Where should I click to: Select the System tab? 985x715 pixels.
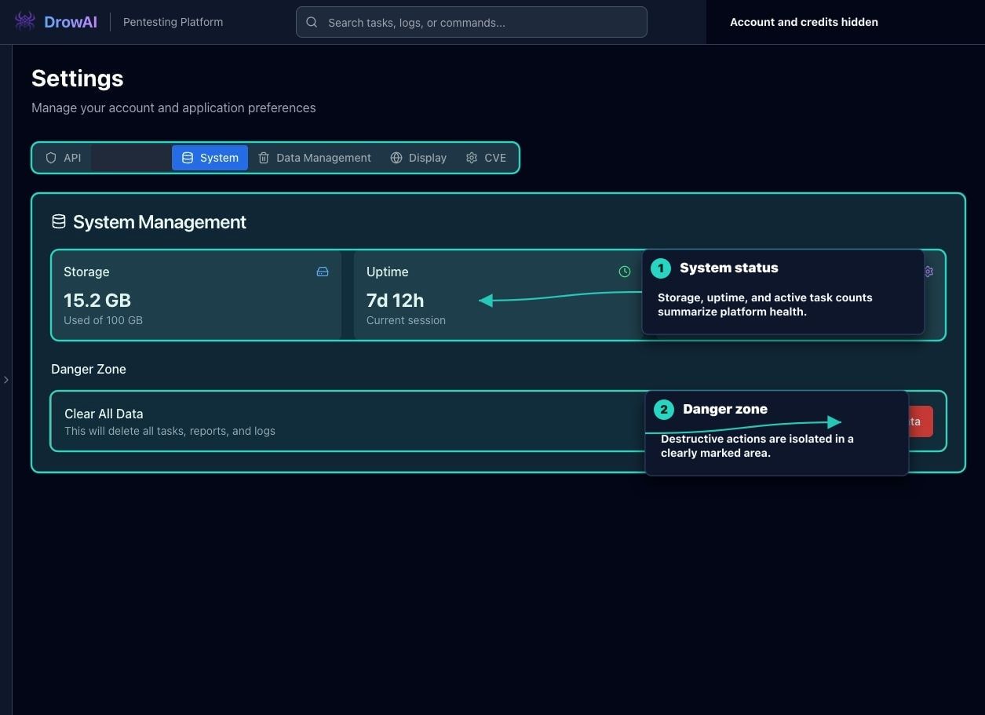(210, 158)
